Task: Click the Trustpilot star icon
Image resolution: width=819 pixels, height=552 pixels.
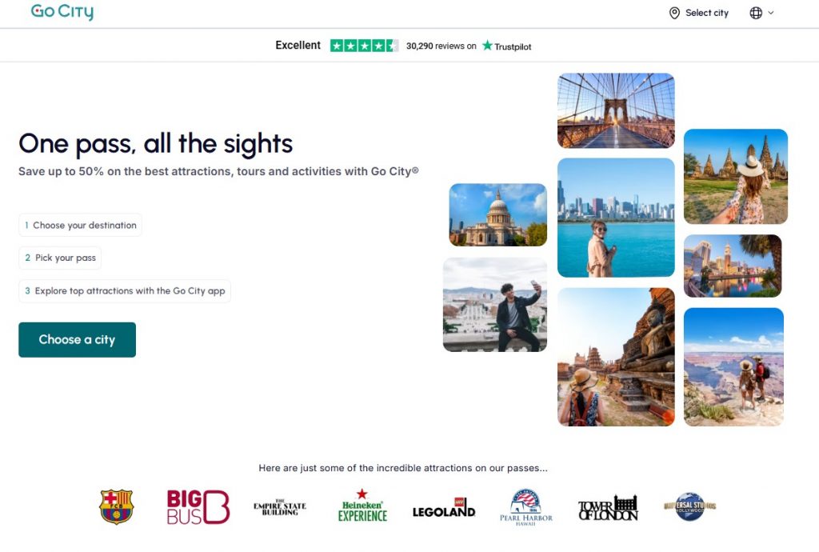Action: coord(485,46)
